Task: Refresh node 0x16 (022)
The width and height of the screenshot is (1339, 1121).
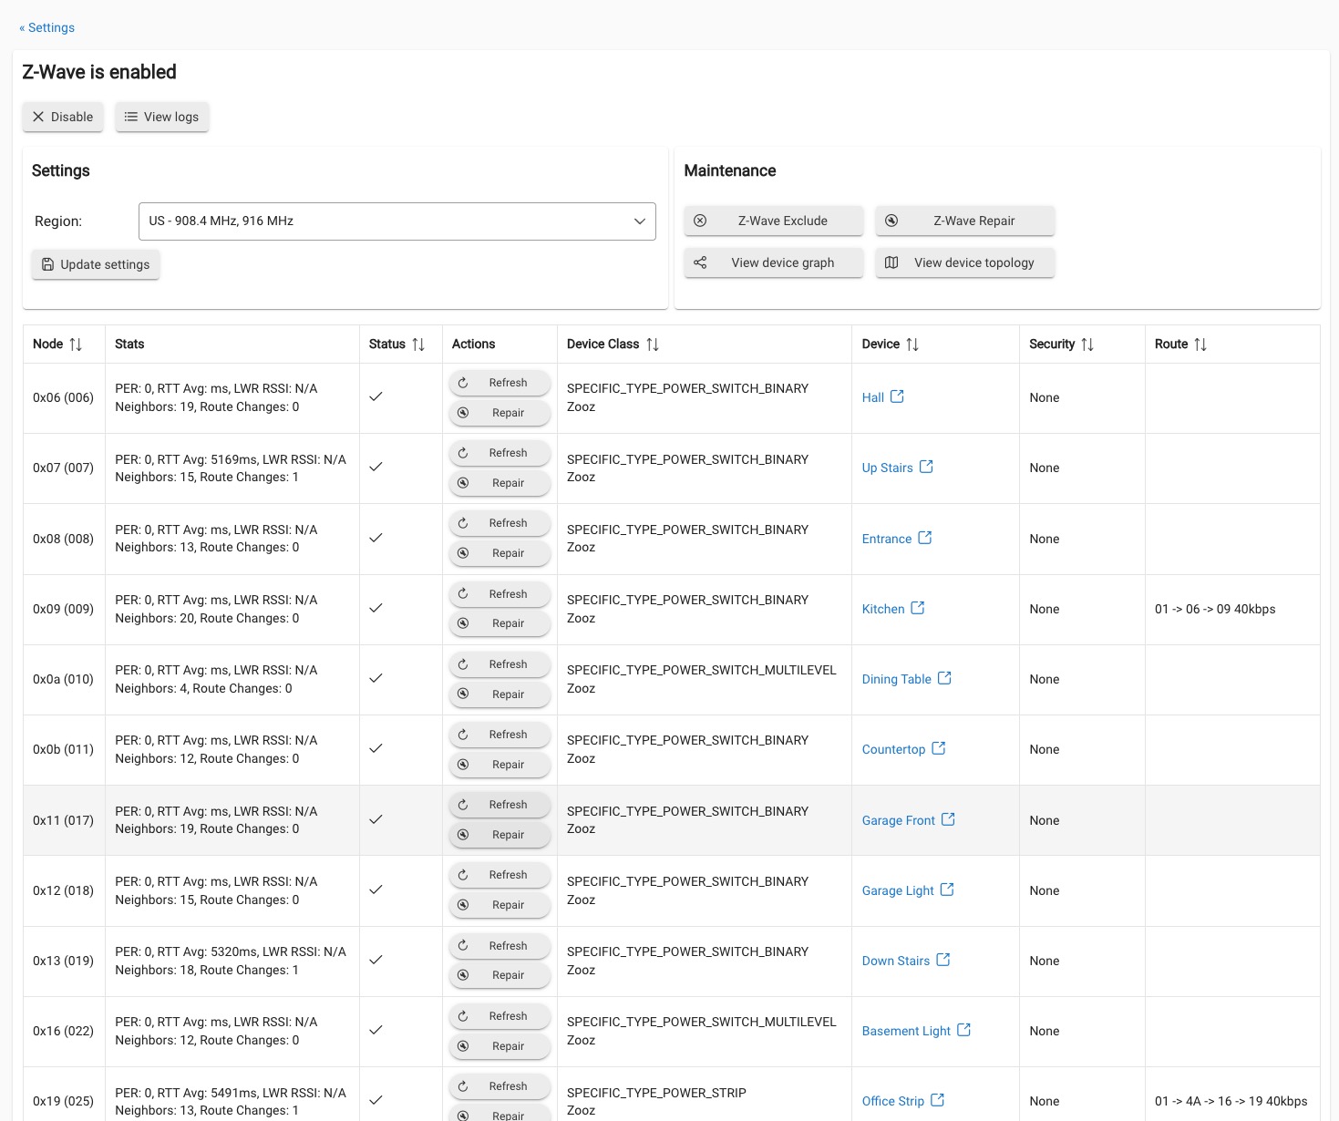Action: pos(500,1016)
